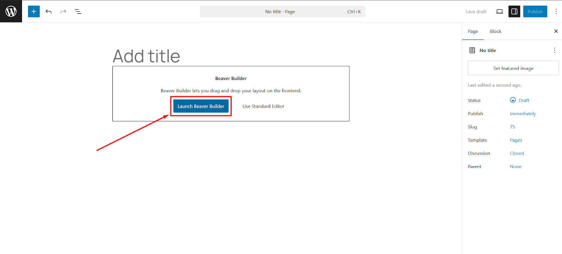
Task: Open the document overview list icon
Action: coord(78,12)
